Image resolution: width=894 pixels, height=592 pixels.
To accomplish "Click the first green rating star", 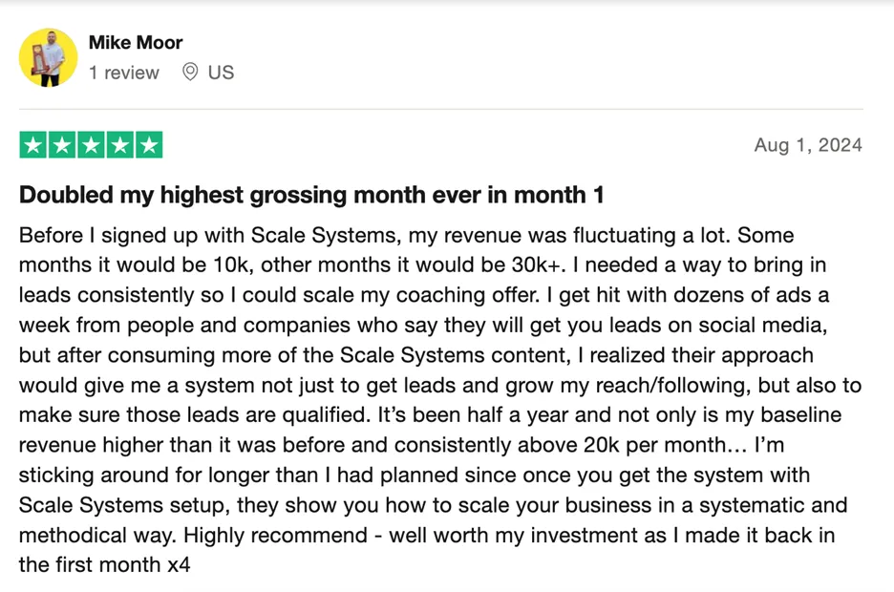I will click(x=33, y=145).
